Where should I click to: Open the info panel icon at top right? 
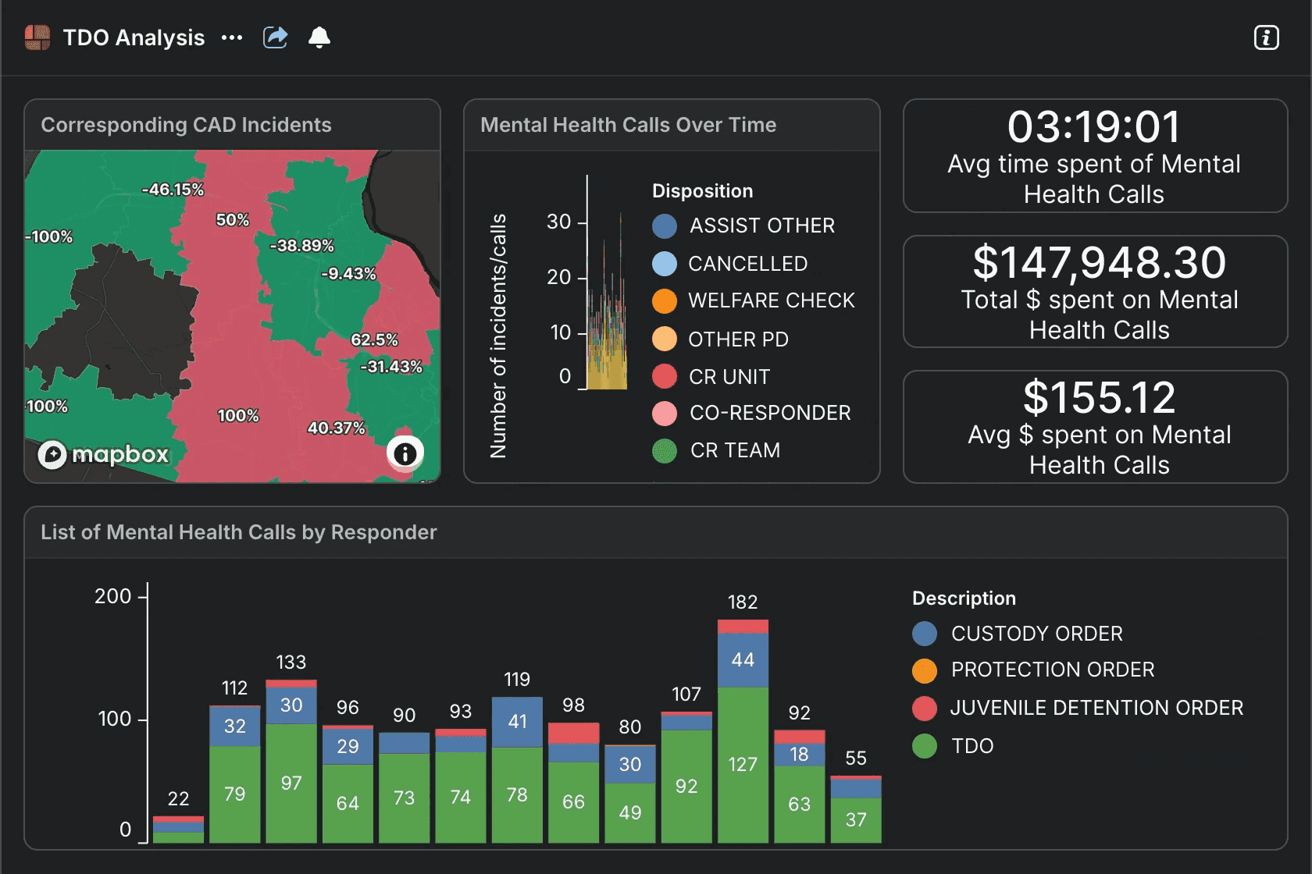click(1266, 37)
